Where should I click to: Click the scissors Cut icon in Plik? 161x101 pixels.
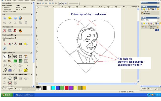coord(15,22)
